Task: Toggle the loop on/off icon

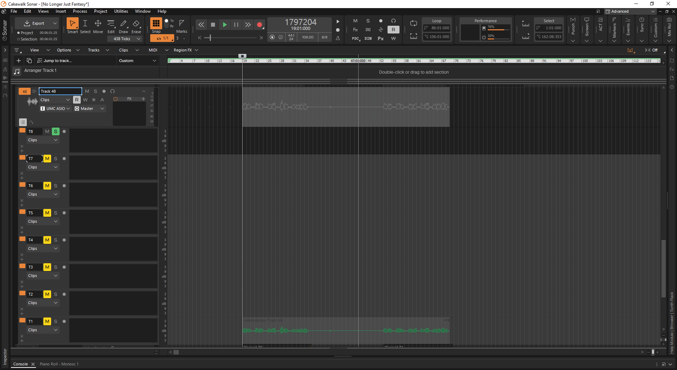Action: tap(414, 24)
